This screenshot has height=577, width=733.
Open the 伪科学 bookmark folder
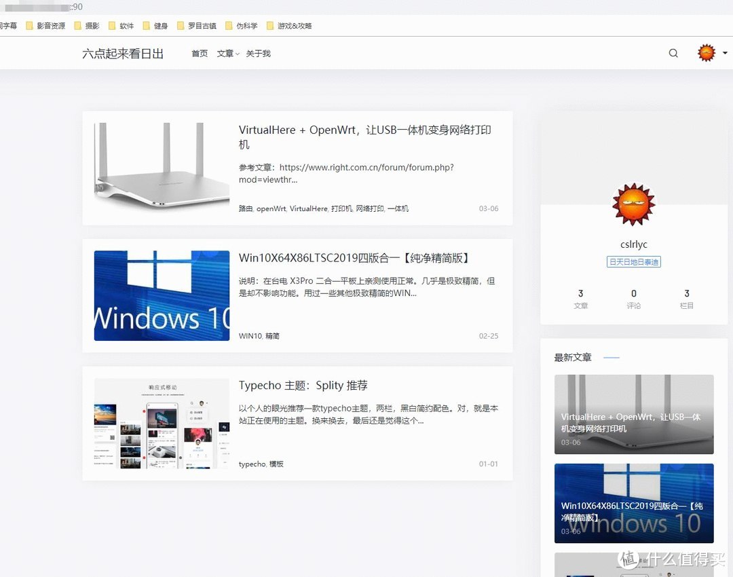coord(241,26)
